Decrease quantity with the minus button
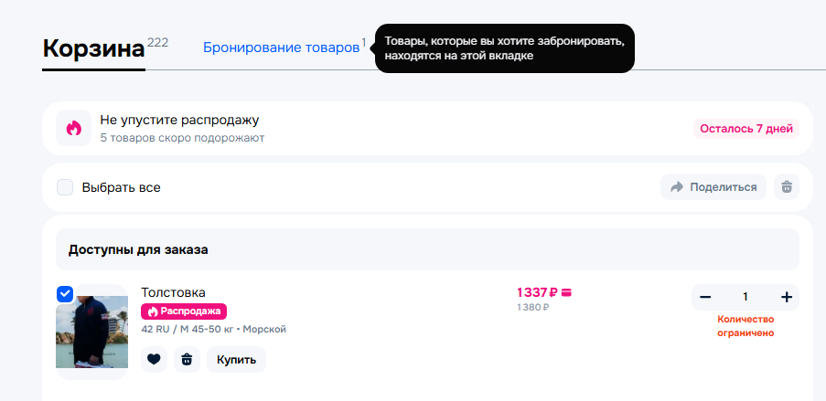Screen dimensions: 826x401 click(x=705, y=297)
